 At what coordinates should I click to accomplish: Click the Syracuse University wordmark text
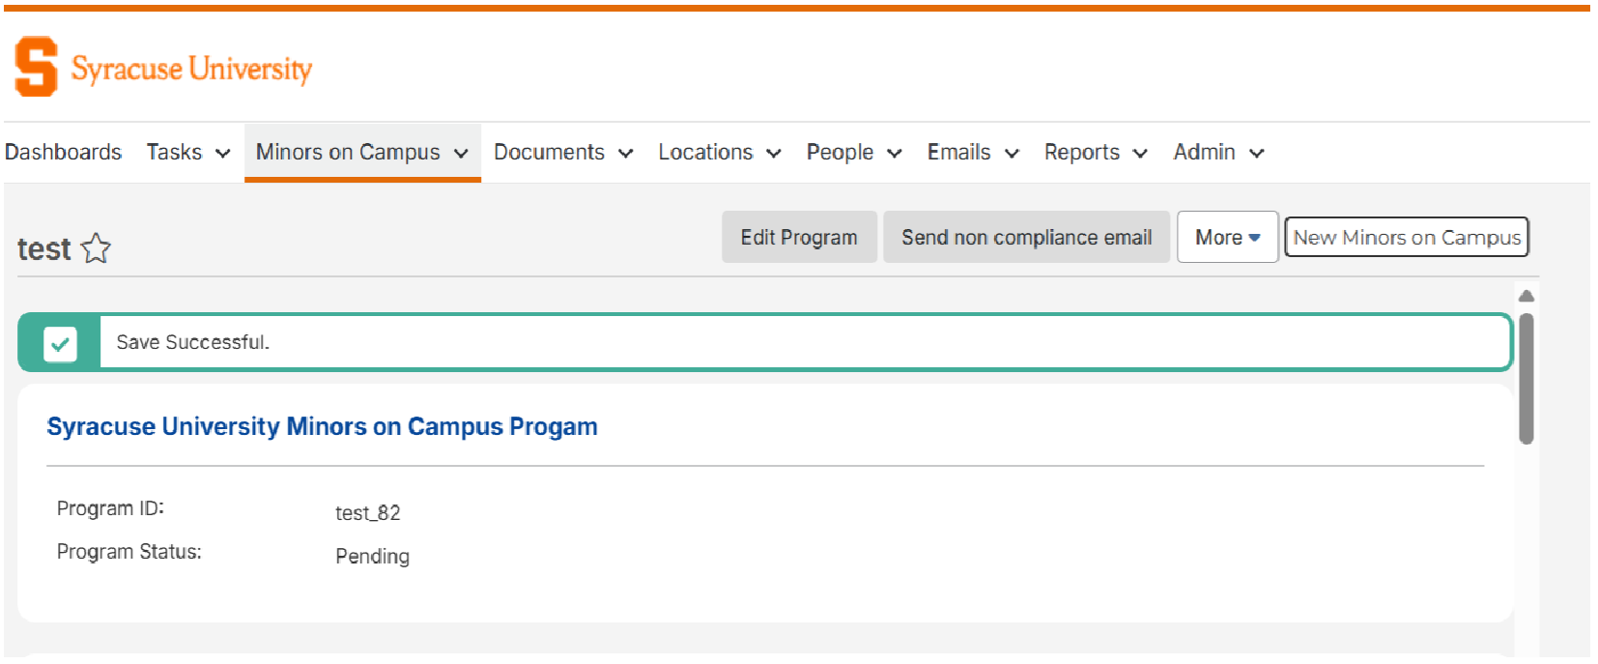tap(191, 69)
